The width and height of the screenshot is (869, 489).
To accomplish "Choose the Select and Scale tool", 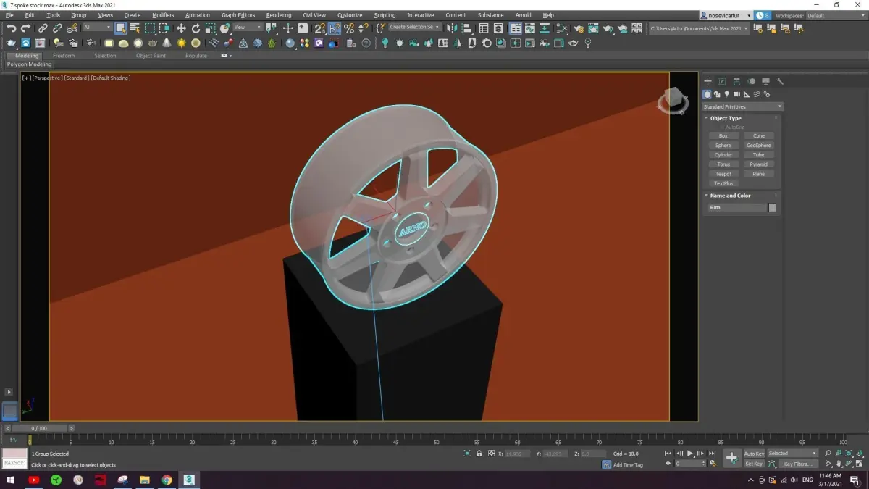I will pos(210,28).
